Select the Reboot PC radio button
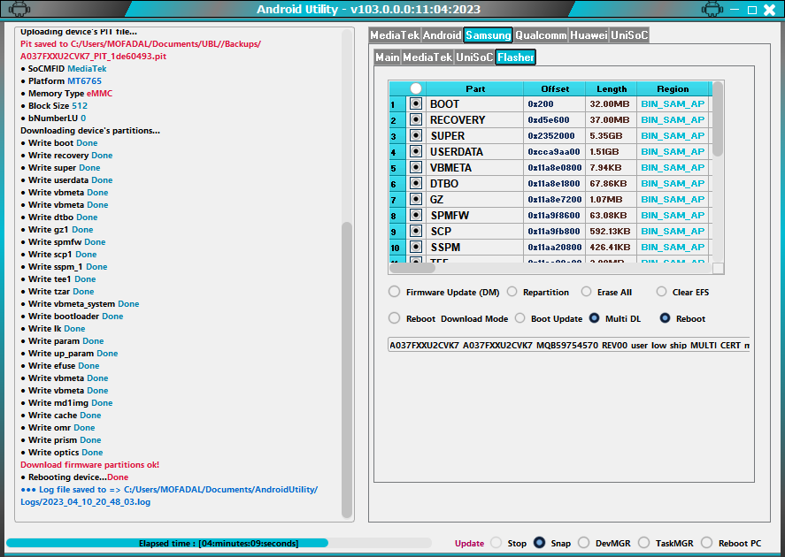 (706, 543)
